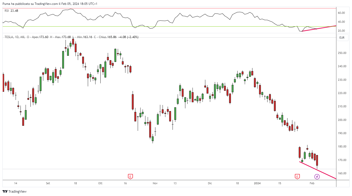Screen dimensions: 352x196
Task: Click the 170.00 price axis label
Action: (342, 160)
